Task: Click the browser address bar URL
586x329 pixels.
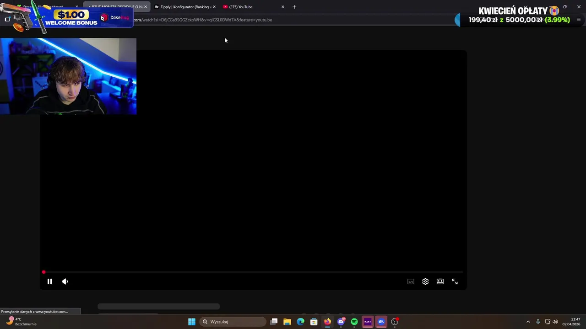Action: (204, 20)
